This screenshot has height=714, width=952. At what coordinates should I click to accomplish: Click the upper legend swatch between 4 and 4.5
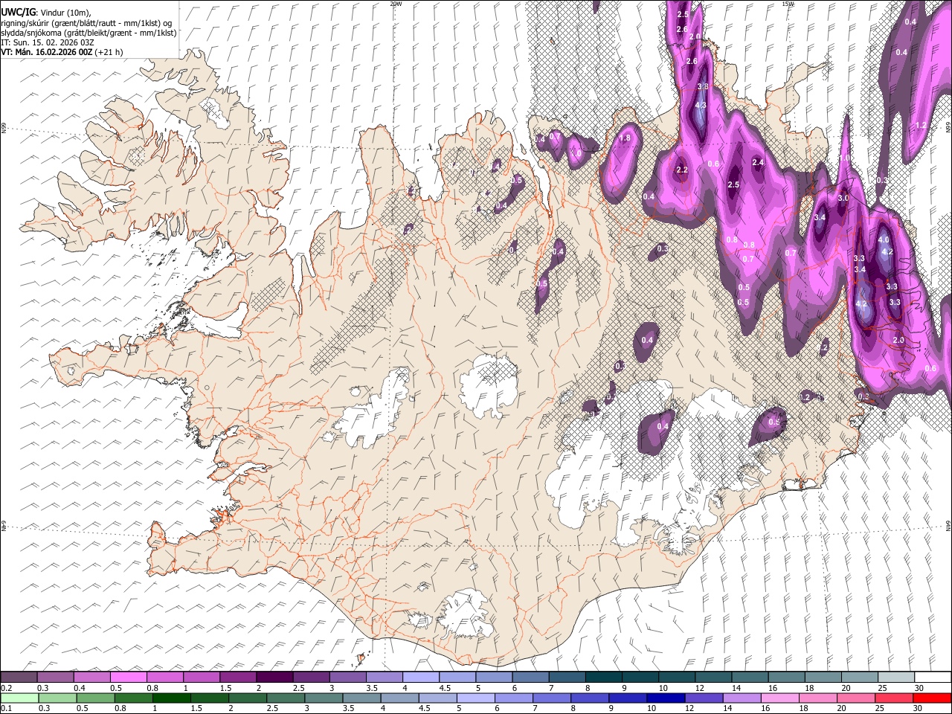(422, 677)
